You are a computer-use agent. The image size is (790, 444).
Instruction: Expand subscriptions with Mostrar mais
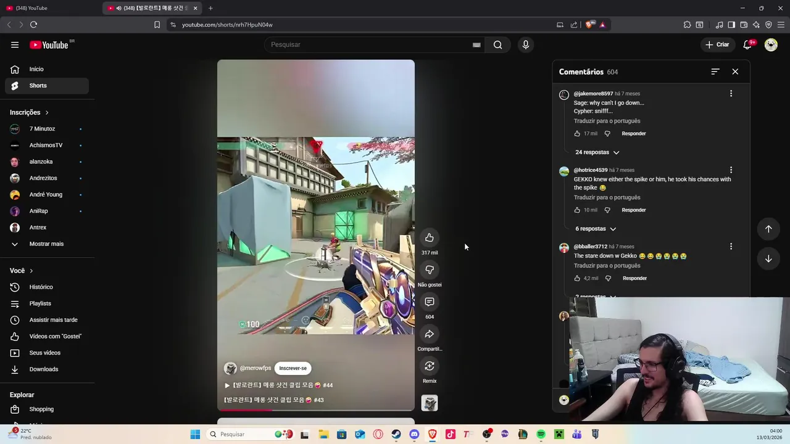point(47,244)
